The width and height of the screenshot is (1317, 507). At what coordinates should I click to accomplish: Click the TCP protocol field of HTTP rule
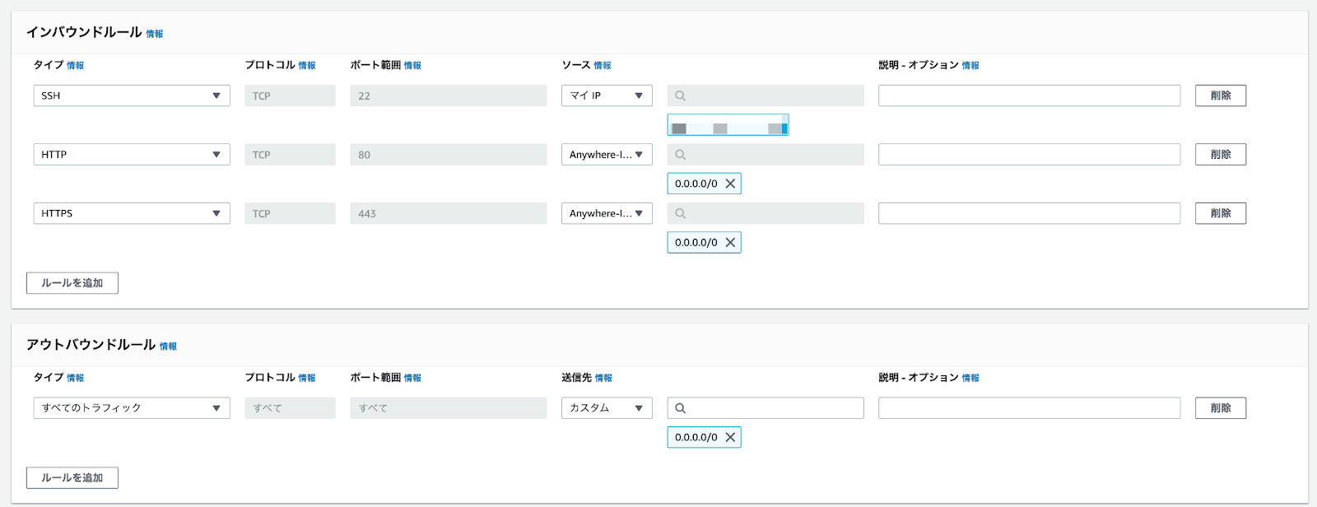tap(290, 155)
